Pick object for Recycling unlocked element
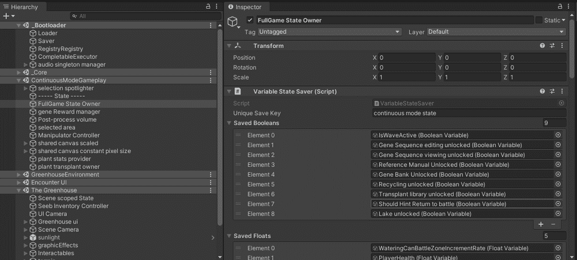Image resolution: width=577 pixels, height=260 pixels. pos(558,184)
